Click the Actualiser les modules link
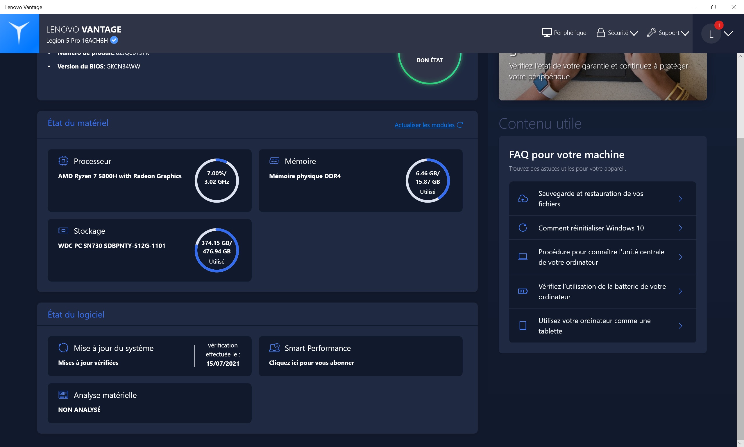This screenshot has width=744, height=447. (x=424, y=125)
